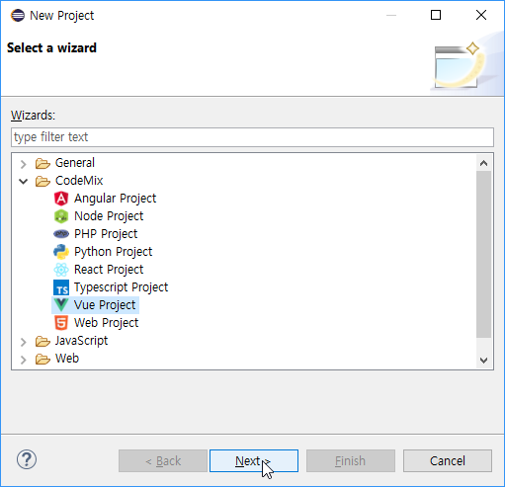Click the PHP Project icon

(x=61, y=234)
